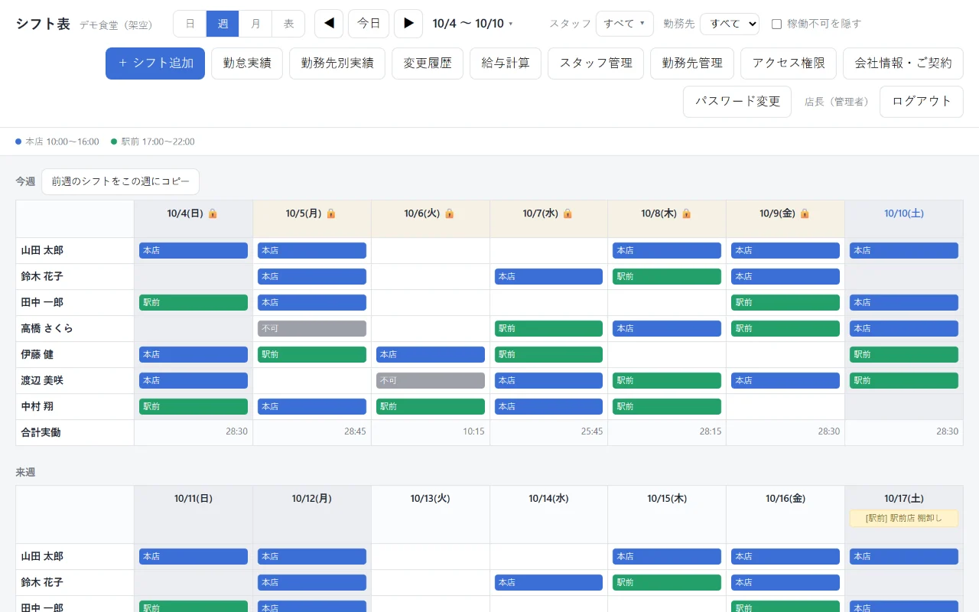Viewport: 979px width, 612px height.
Task: Click パスワード変更 button
Action: pyautogui.click(x=737, y=102)
